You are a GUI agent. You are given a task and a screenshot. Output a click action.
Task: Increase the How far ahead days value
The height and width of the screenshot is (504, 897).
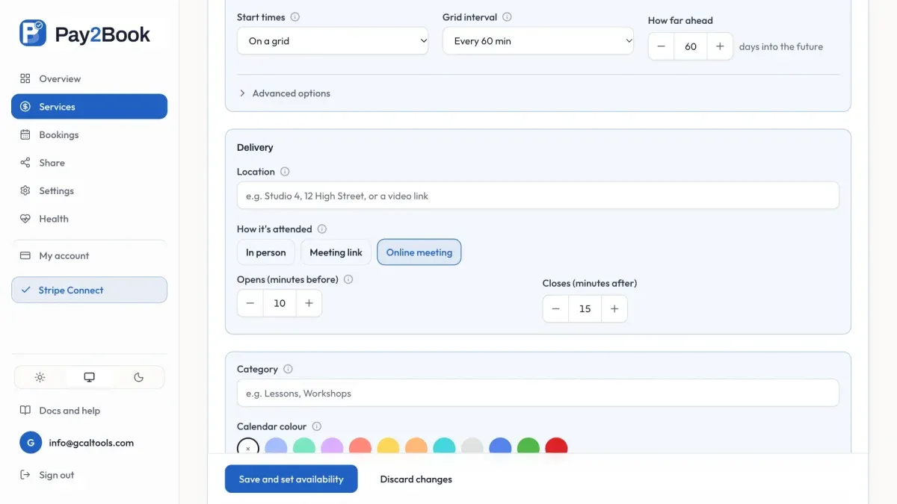720,46
